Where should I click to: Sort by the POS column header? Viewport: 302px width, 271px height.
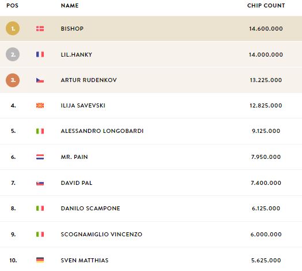[x=13, y=6]
